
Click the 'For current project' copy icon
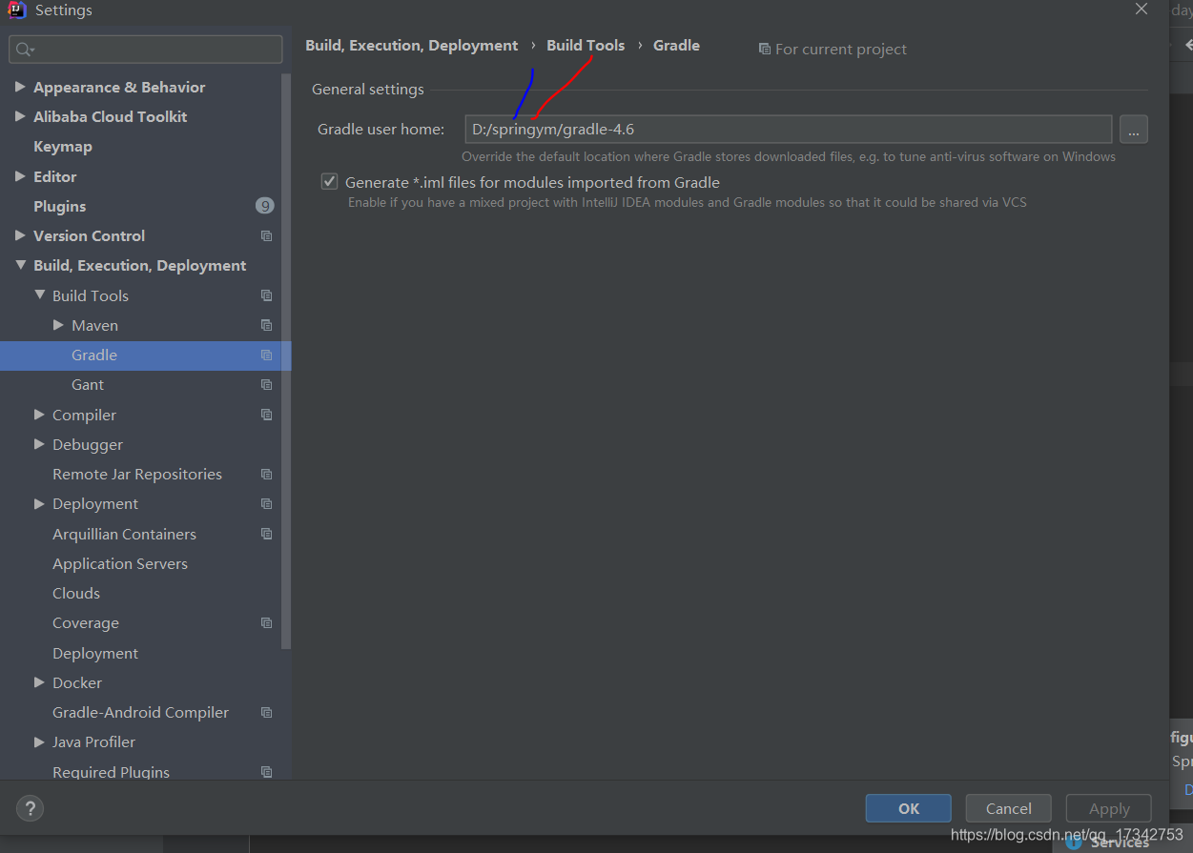(764, 49)
